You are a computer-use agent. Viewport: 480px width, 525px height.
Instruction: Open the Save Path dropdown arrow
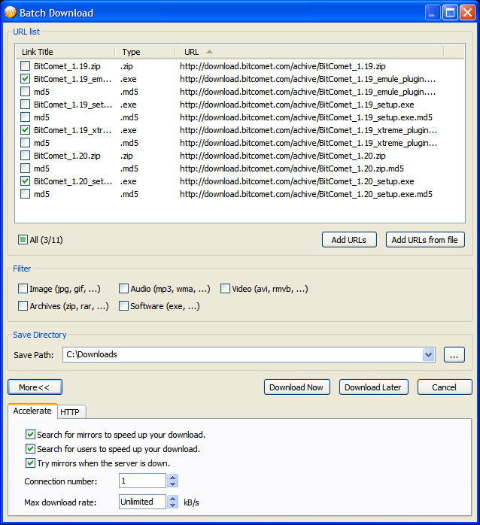click(x=428, y=354)
